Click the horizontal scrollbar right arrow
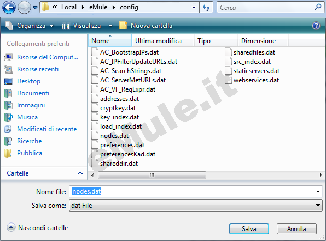 point(321,176)
